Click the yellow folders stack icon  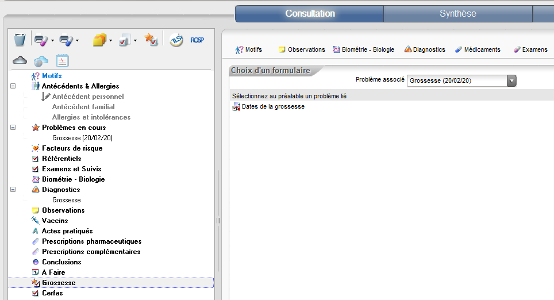point(99,40)
